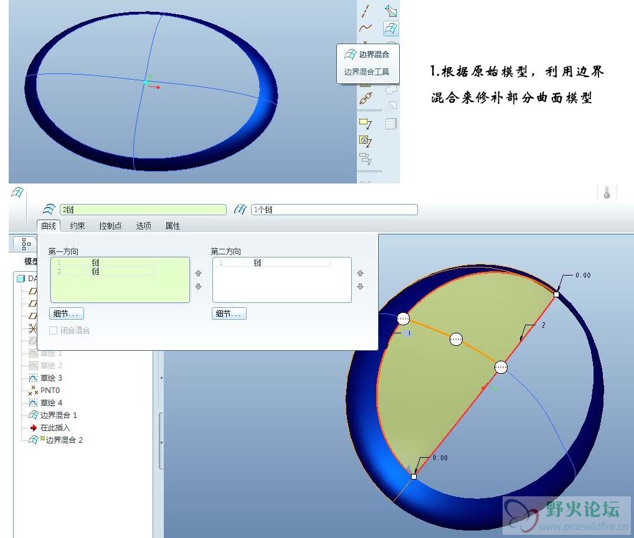Select the datum curve wavy-line tool
634x538 pixels.
coord(366,28)
